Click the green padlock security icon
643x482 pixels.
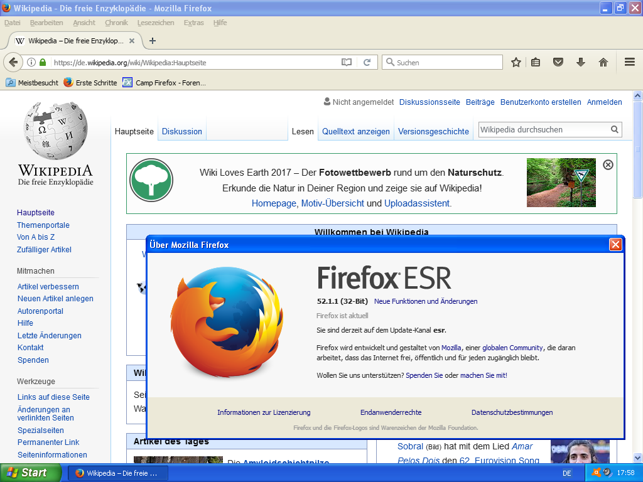(43, 62)
